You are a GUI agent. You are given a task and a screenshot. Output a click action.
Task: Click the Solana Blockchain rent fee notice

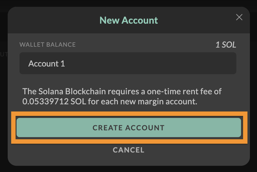coord(122,96)
